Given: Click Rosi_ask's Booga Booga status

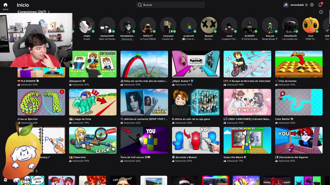Looking at the screenshot, I should [270, 39].
